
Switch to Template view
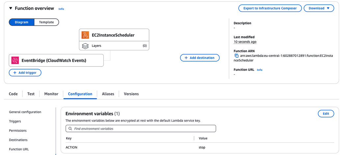46,22
